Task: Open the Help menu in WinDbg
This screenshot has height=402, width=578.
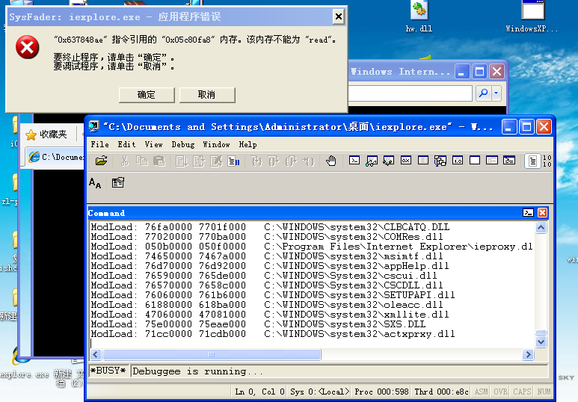Action: (x=248, y=144)
